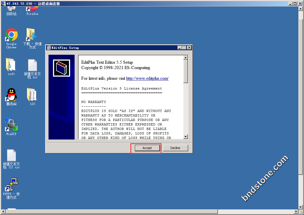Select the downloads shortcut folder icon
This screenshot has width=304, height=215.
point(32,35)
